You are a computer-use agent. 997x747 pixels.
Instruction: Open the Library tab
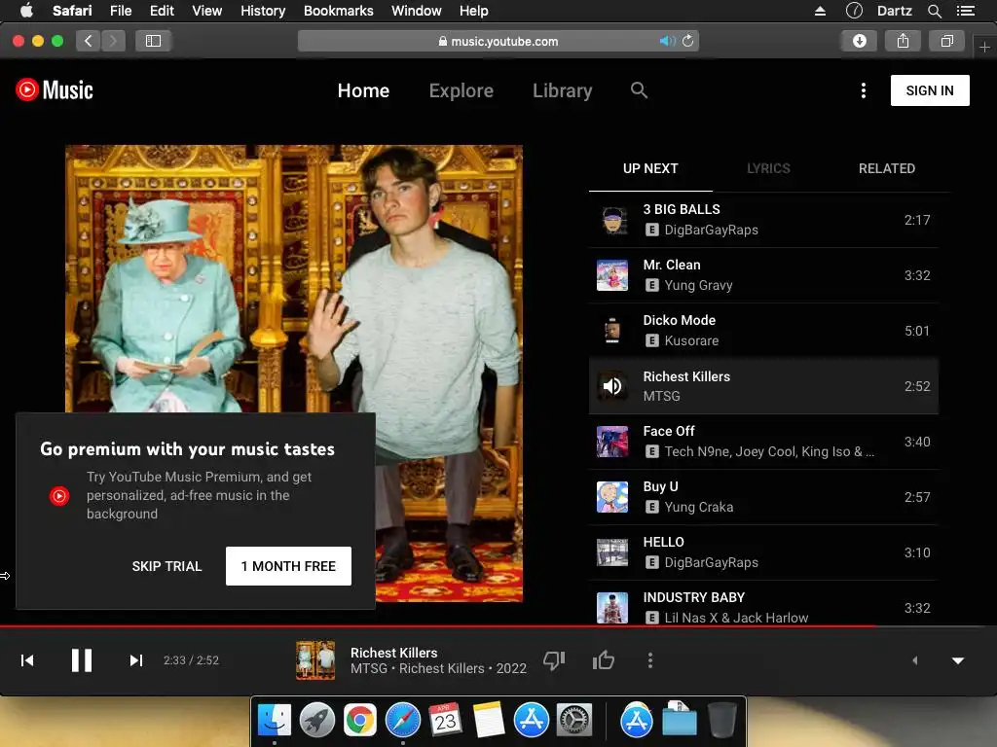click(x=562, y=90)
